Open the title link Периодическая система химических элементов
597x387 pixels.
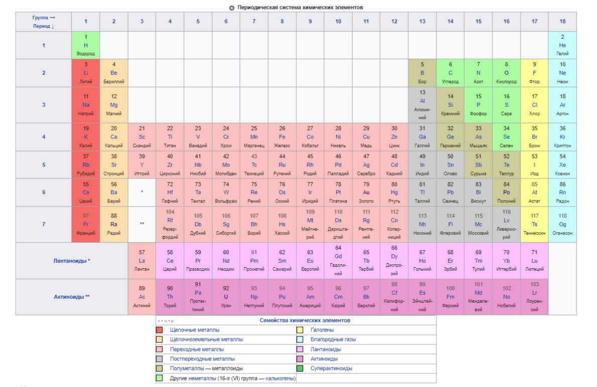click(300, 7)
